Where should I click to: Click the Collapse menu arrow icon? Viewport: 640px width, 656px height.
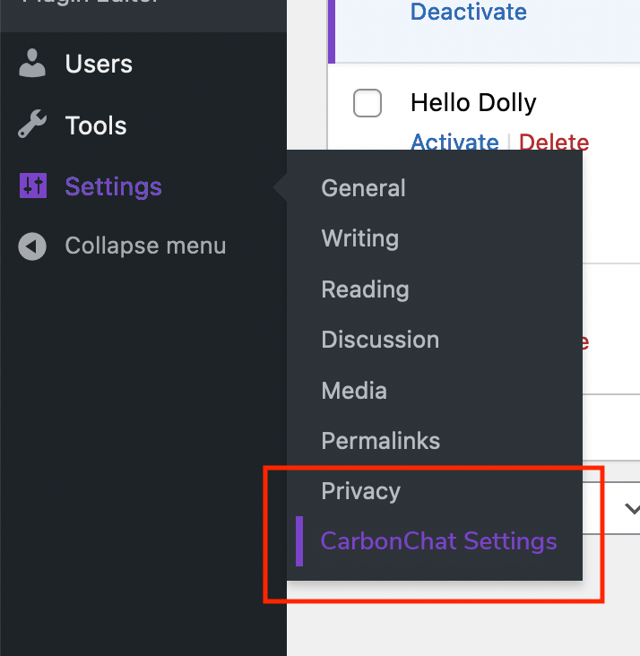click(32, 246)
